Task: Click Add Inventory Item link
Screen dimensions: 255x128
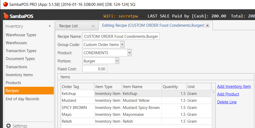Action: coord(234,86)
